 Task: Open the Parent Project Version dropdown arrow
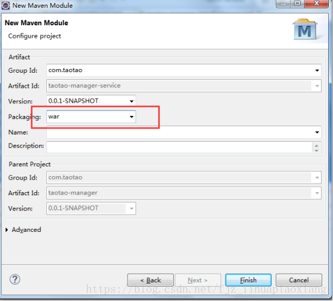tap(132, 208)
